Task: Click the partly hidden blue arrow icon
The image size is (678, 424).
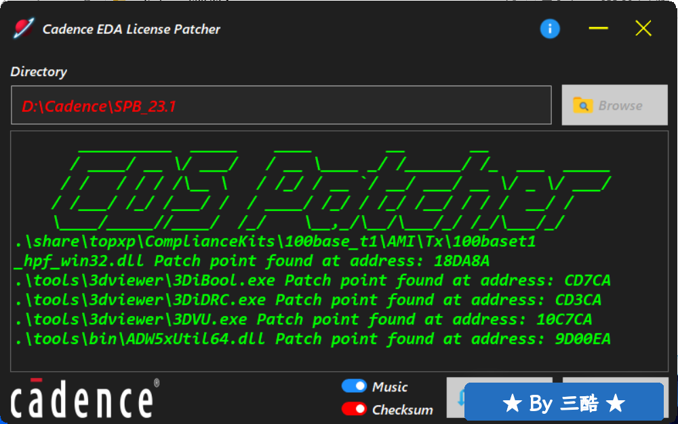Action: point(460,397)
